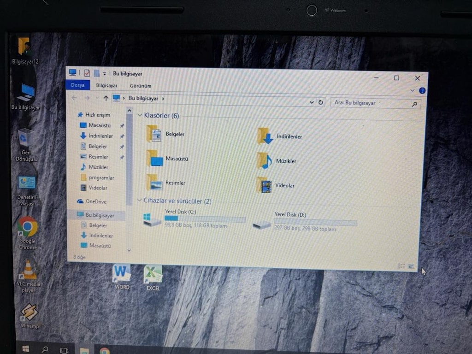The width and height of the screenshot is (472, 354).
Task: Open the Bilgisayar12 desktop folder icon
Action: [25, 51]
